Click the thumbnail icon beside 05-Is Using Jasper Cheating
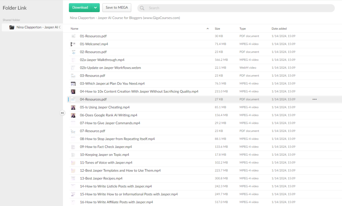 coord(73,107)
